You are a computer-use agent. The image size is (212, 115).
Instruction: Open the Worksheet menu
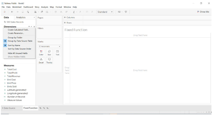click(x=17, y=7)
